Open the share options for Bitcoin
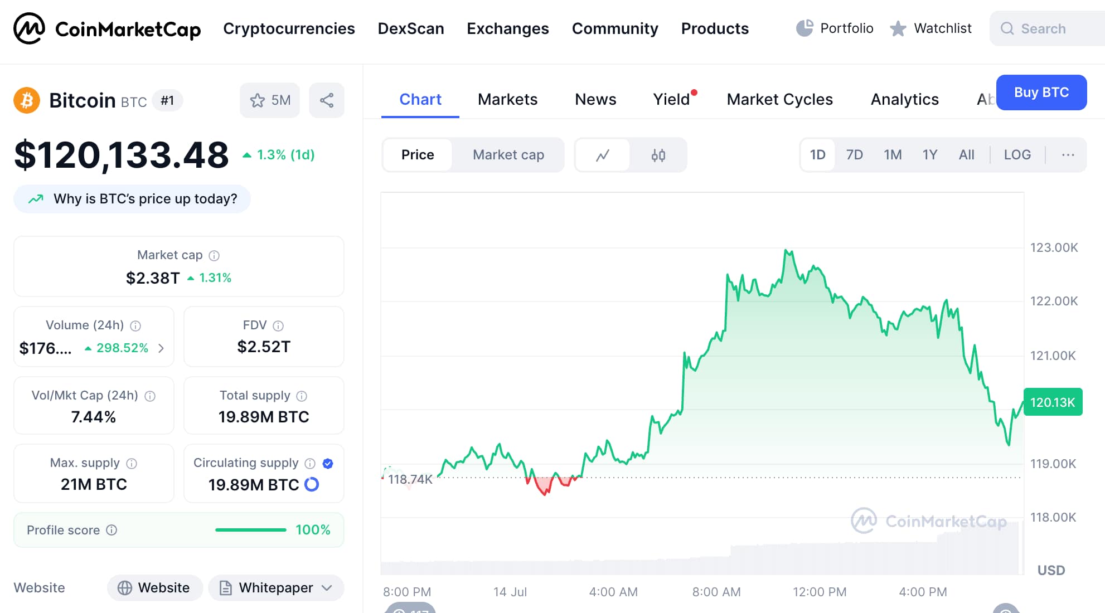1105x613 pixels. (x=327, y=100)
